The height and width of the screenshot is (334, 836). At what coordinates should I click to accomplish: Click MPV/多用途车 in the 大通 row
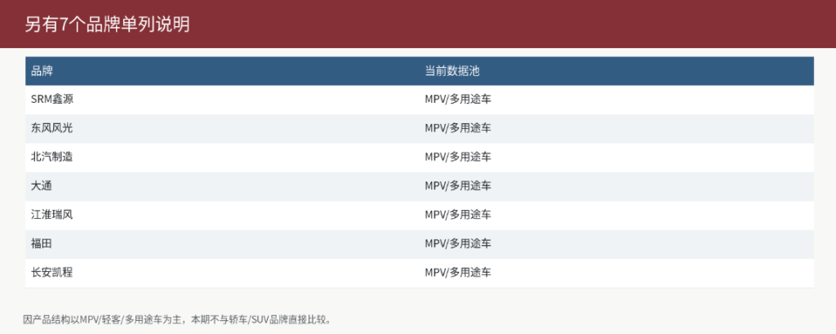(x=457, y=186)
